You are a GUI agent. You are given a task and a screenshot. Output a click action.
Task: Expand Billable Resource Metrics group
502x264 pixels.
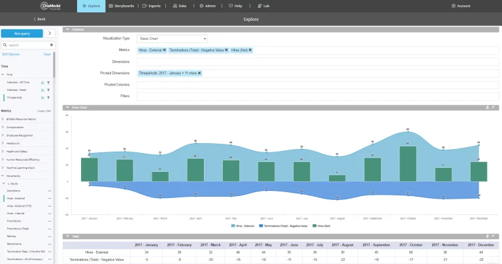pos(3,119)
